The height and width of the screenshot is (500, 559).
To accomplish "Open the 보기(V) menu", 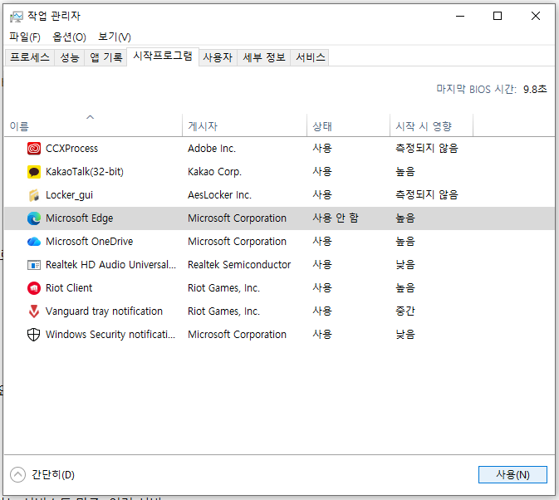I will click(x=115, y=37).
